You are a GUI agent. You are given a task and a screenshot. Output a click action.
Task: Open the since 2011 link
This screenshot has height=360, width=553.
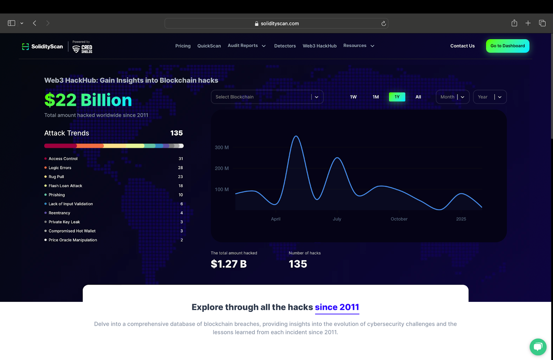click(x=337, y=307)
